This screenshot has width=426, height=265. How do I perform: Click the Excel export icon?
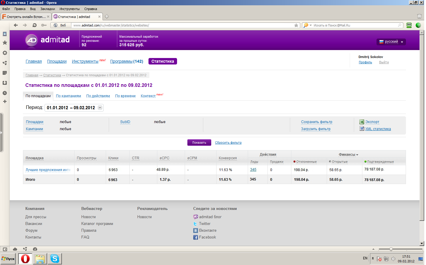[362, 122]
